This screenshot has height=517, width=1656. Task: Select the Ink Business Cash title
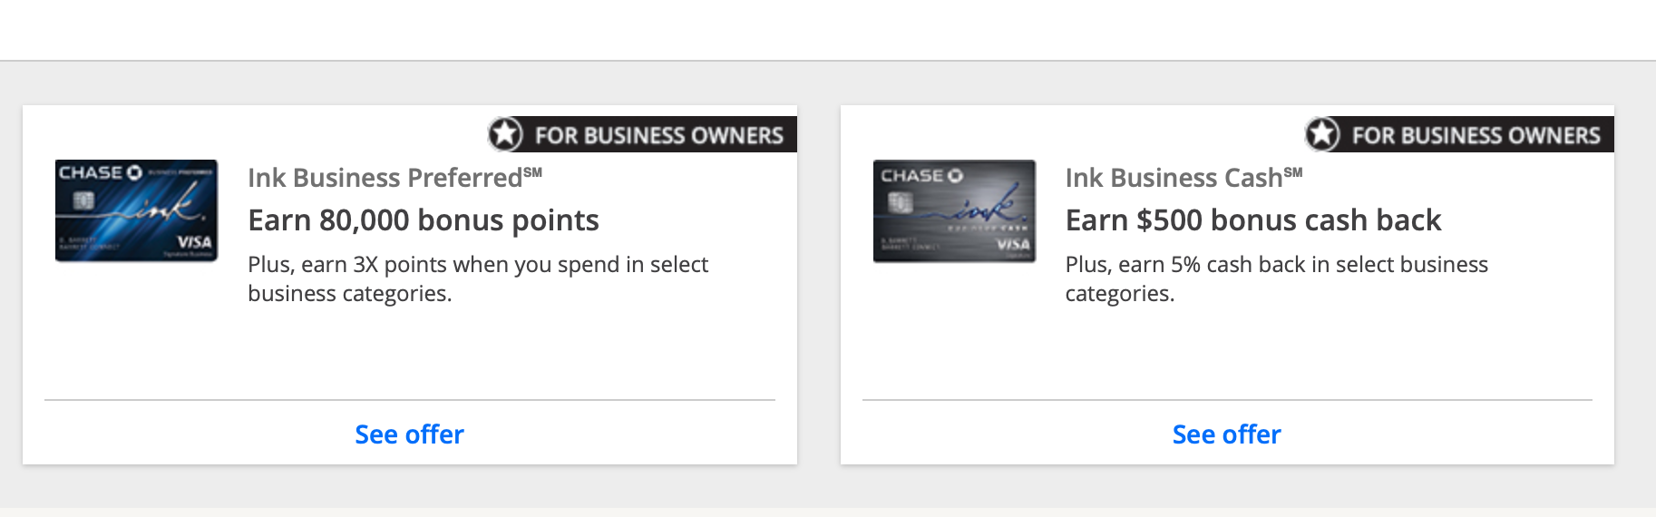(x=1184, y=178)
